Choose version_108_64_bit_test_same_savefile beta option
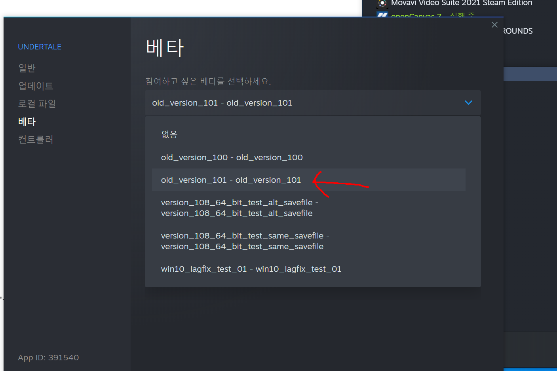This screenshot has width=557, height=371. click(x=309, y=241)
